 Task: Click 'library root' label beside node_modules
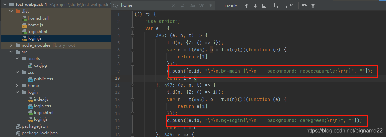[x=64, y=45]
